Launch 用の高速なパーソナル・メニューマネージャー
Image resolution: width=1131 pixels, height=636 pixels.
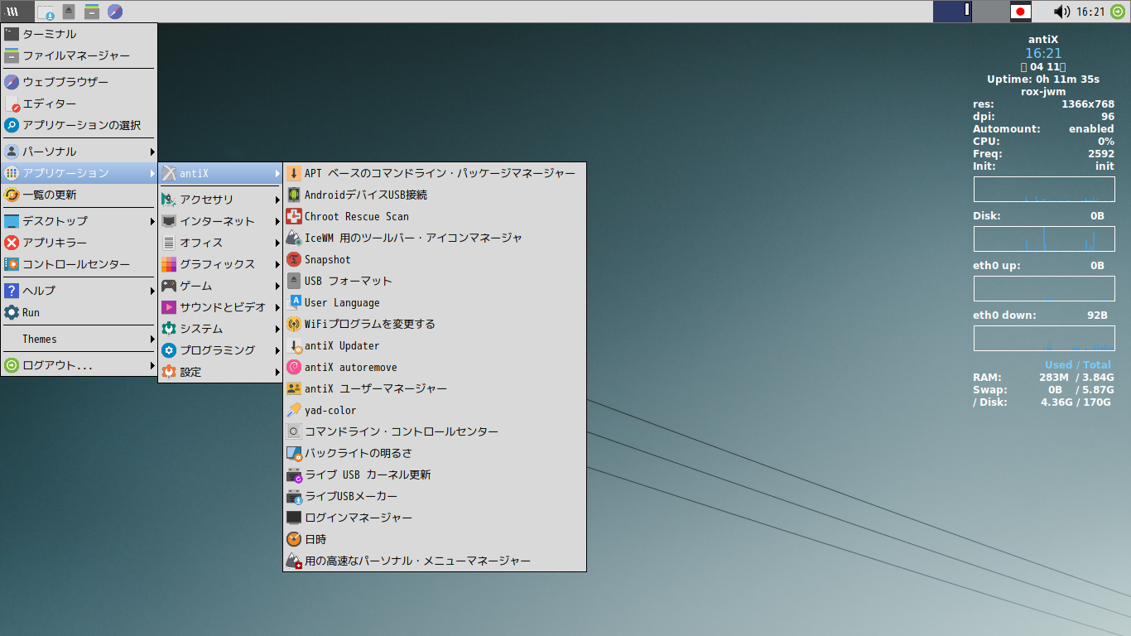[435, 561]
